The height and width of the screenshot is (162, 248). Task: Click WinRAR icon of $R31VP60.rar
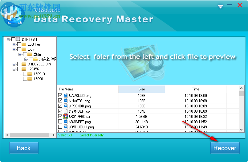pyautogui.click(x=66, y=116)
